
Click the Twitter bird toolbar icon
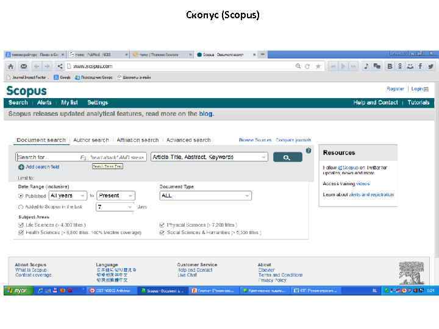(x=430, y=66)
